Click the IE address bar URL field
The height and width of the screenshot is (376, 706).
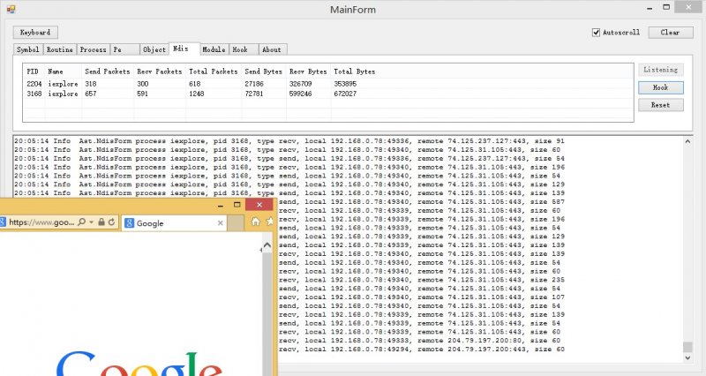point(41,222)
